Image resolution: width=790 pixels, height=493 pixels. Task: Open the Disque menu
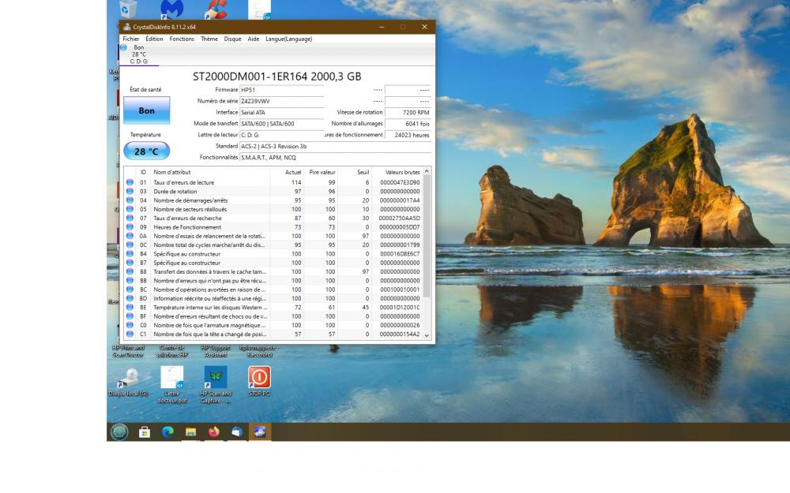233,39
